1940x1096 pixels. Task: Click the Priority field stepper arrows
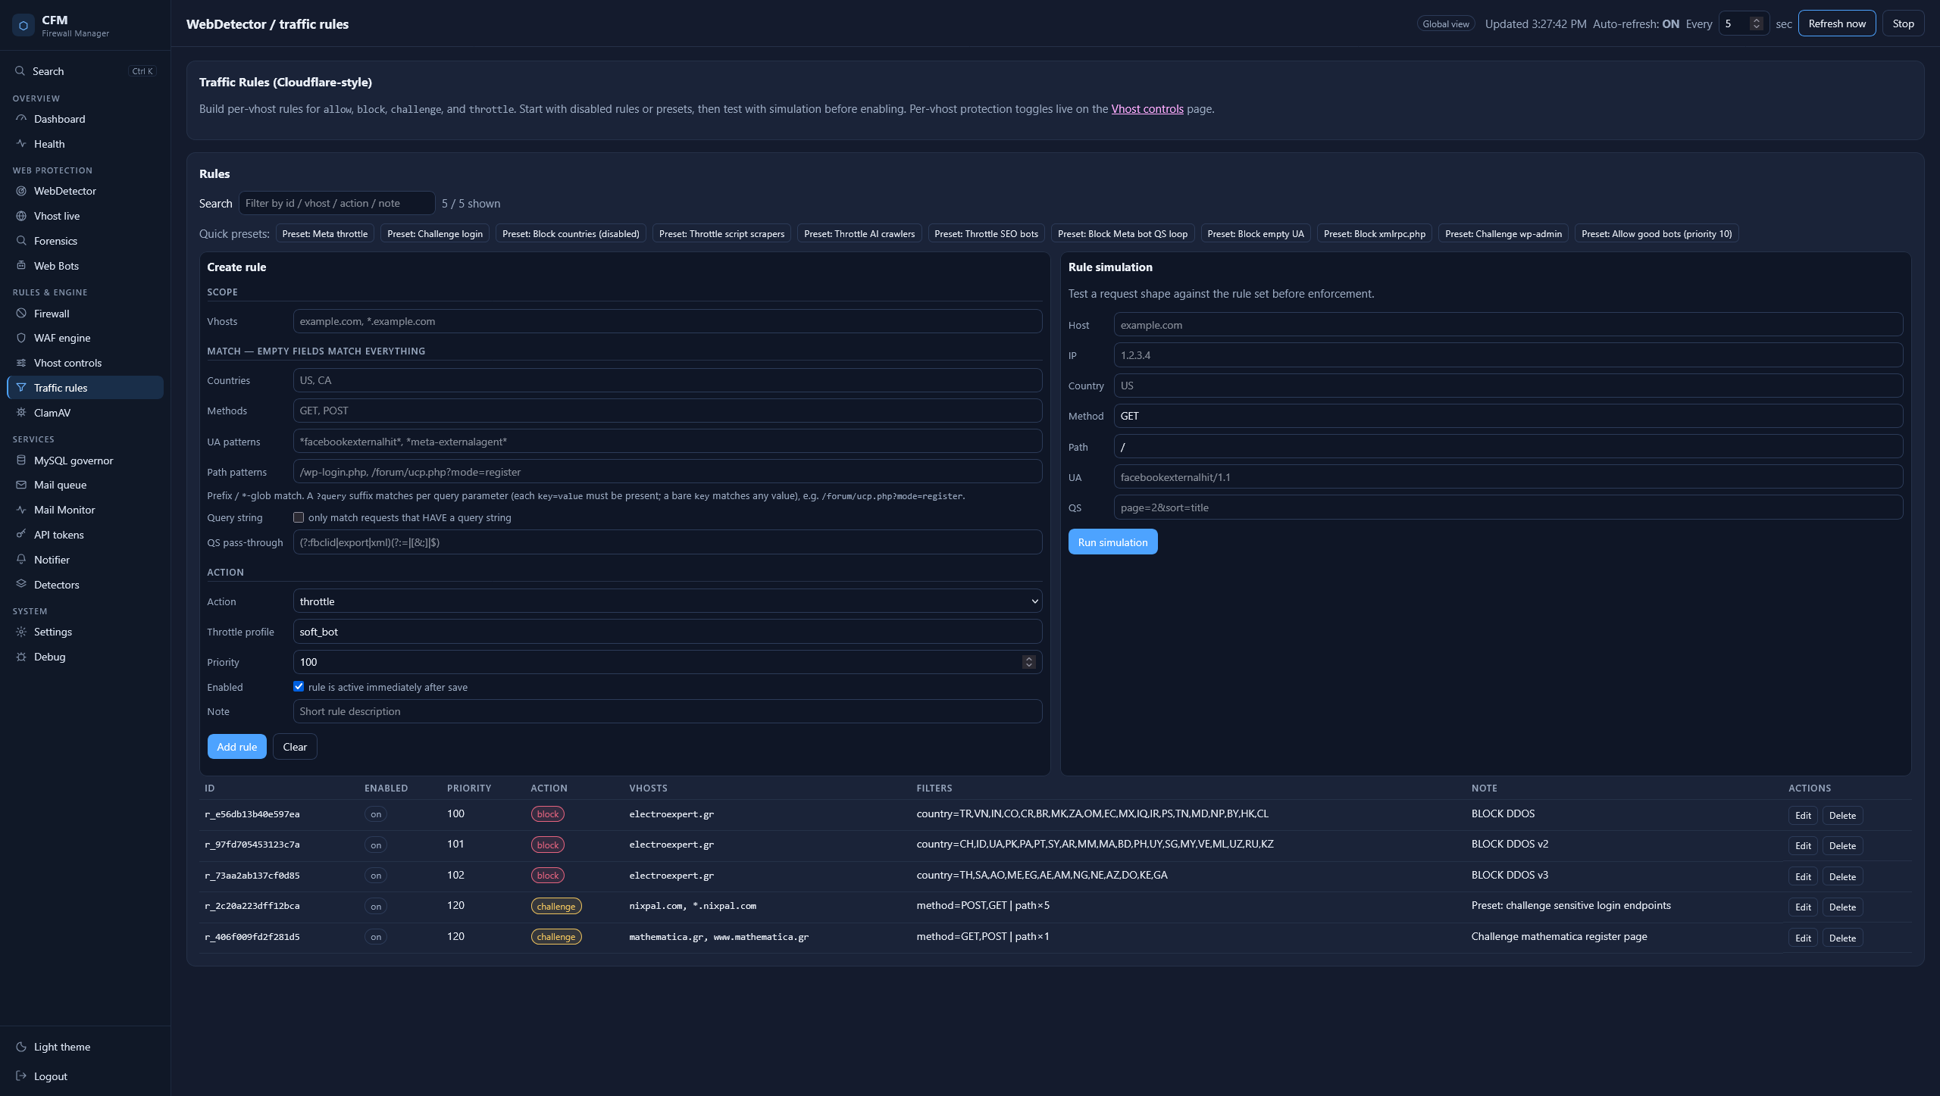click(x=1028, y=662)
